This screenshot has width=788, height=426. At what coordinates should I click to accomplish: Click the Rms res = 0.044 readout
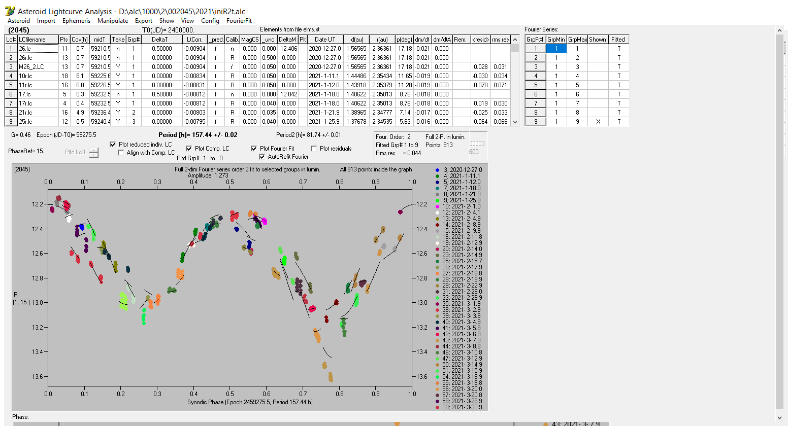pyautogui.click(x=398, y=153)
